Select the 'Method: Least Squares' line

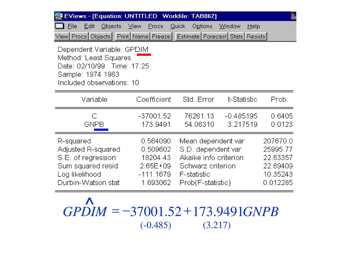pyautogui.click(x=94, y=58)
